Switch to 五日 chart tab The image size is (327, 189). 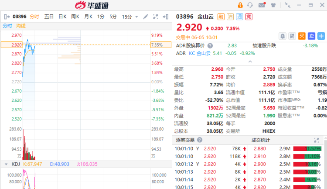point(49,17)
